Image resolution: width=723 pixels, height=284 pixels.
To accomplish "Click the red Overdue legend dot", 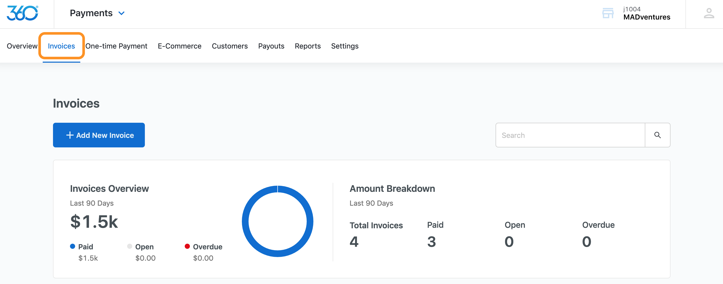I will [187, 246].
